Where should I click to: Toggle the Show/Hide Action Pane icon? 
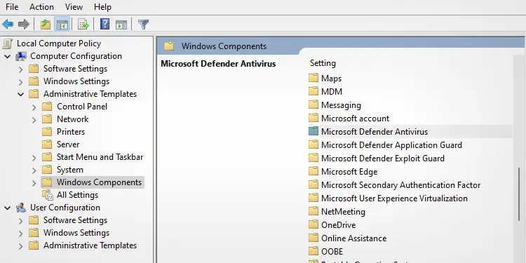point(121,24)
